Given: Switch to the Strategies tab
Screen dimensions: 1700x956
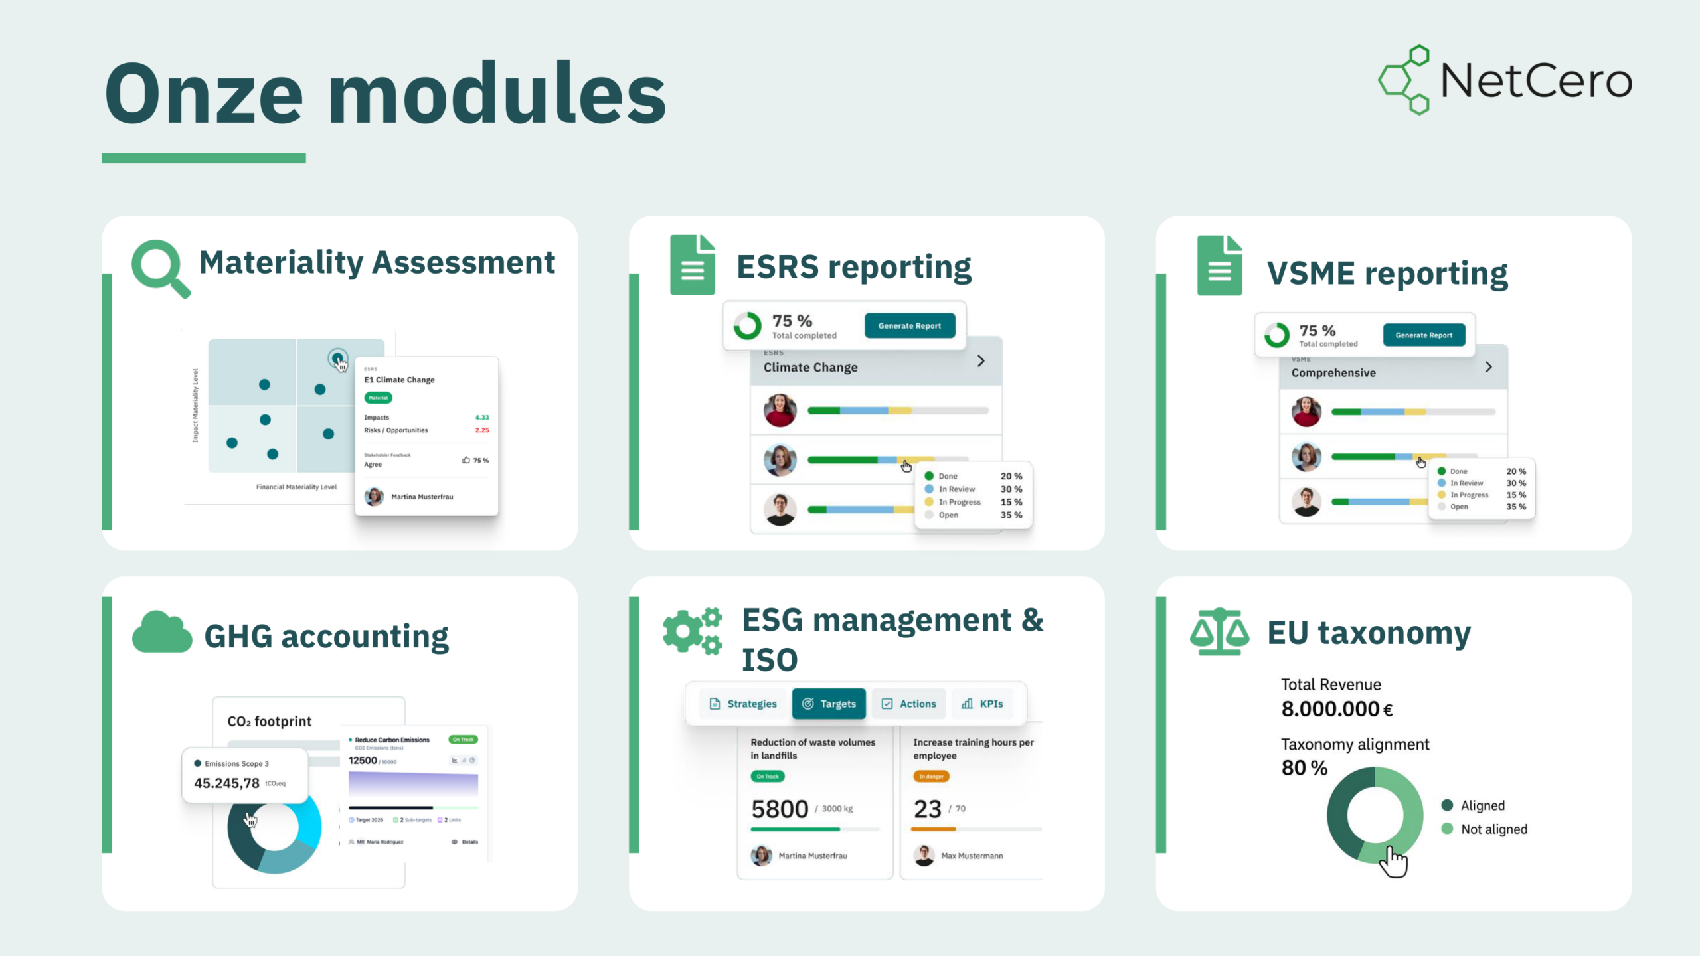Looking at the screenshot, I should click(x=742, y=704).
